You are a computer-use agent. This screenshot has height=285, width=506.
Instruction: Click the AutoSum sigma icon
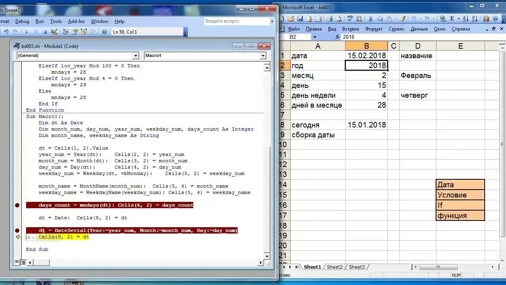pos(452,19)
